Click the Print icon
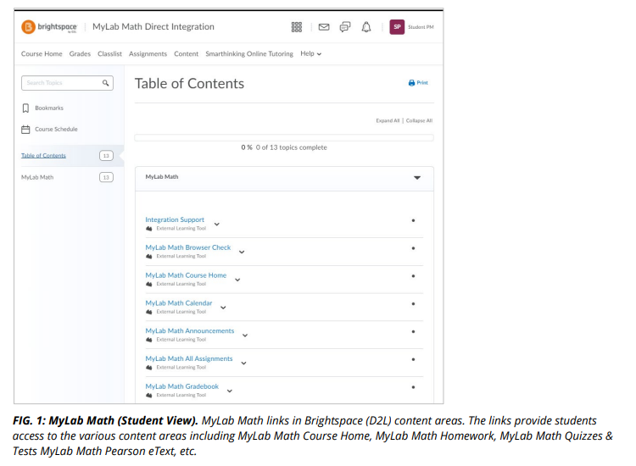 coord(412,83)
